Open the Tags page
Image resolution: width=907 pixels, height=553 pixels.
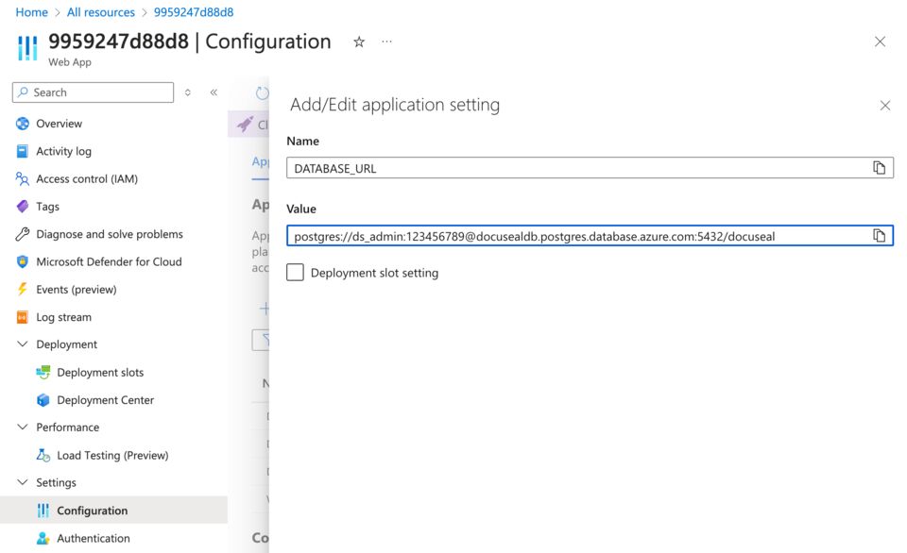click(x=47, y=207)
